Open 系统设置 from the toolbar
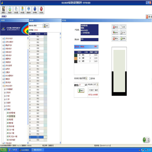 pyautogui.click(x=16, y=10)
